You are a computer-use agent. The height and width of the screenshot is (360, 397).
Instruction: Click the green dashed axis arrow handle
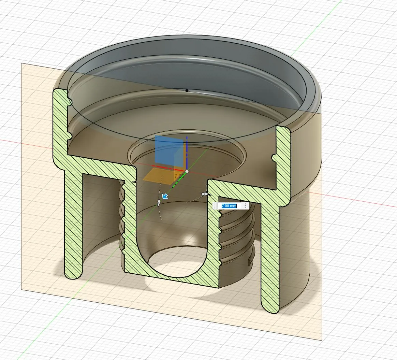[x=176, y=183]
